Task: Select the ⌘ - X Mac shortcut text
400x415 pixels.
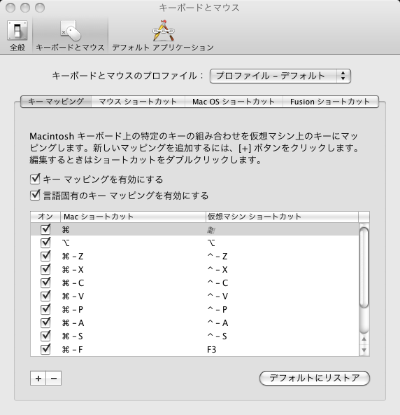Action: tap(73, 270)
